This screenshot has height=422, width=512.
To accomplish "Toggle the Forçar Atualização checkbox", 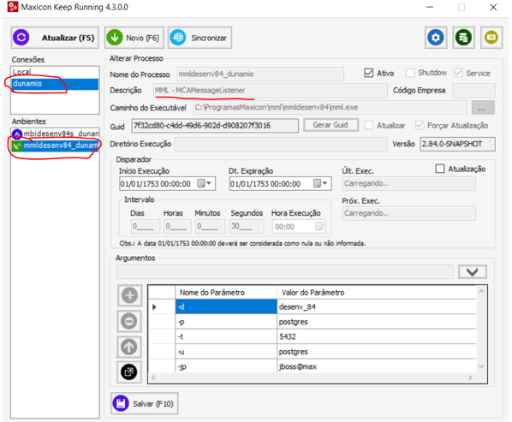I will (x=420, y=125).
